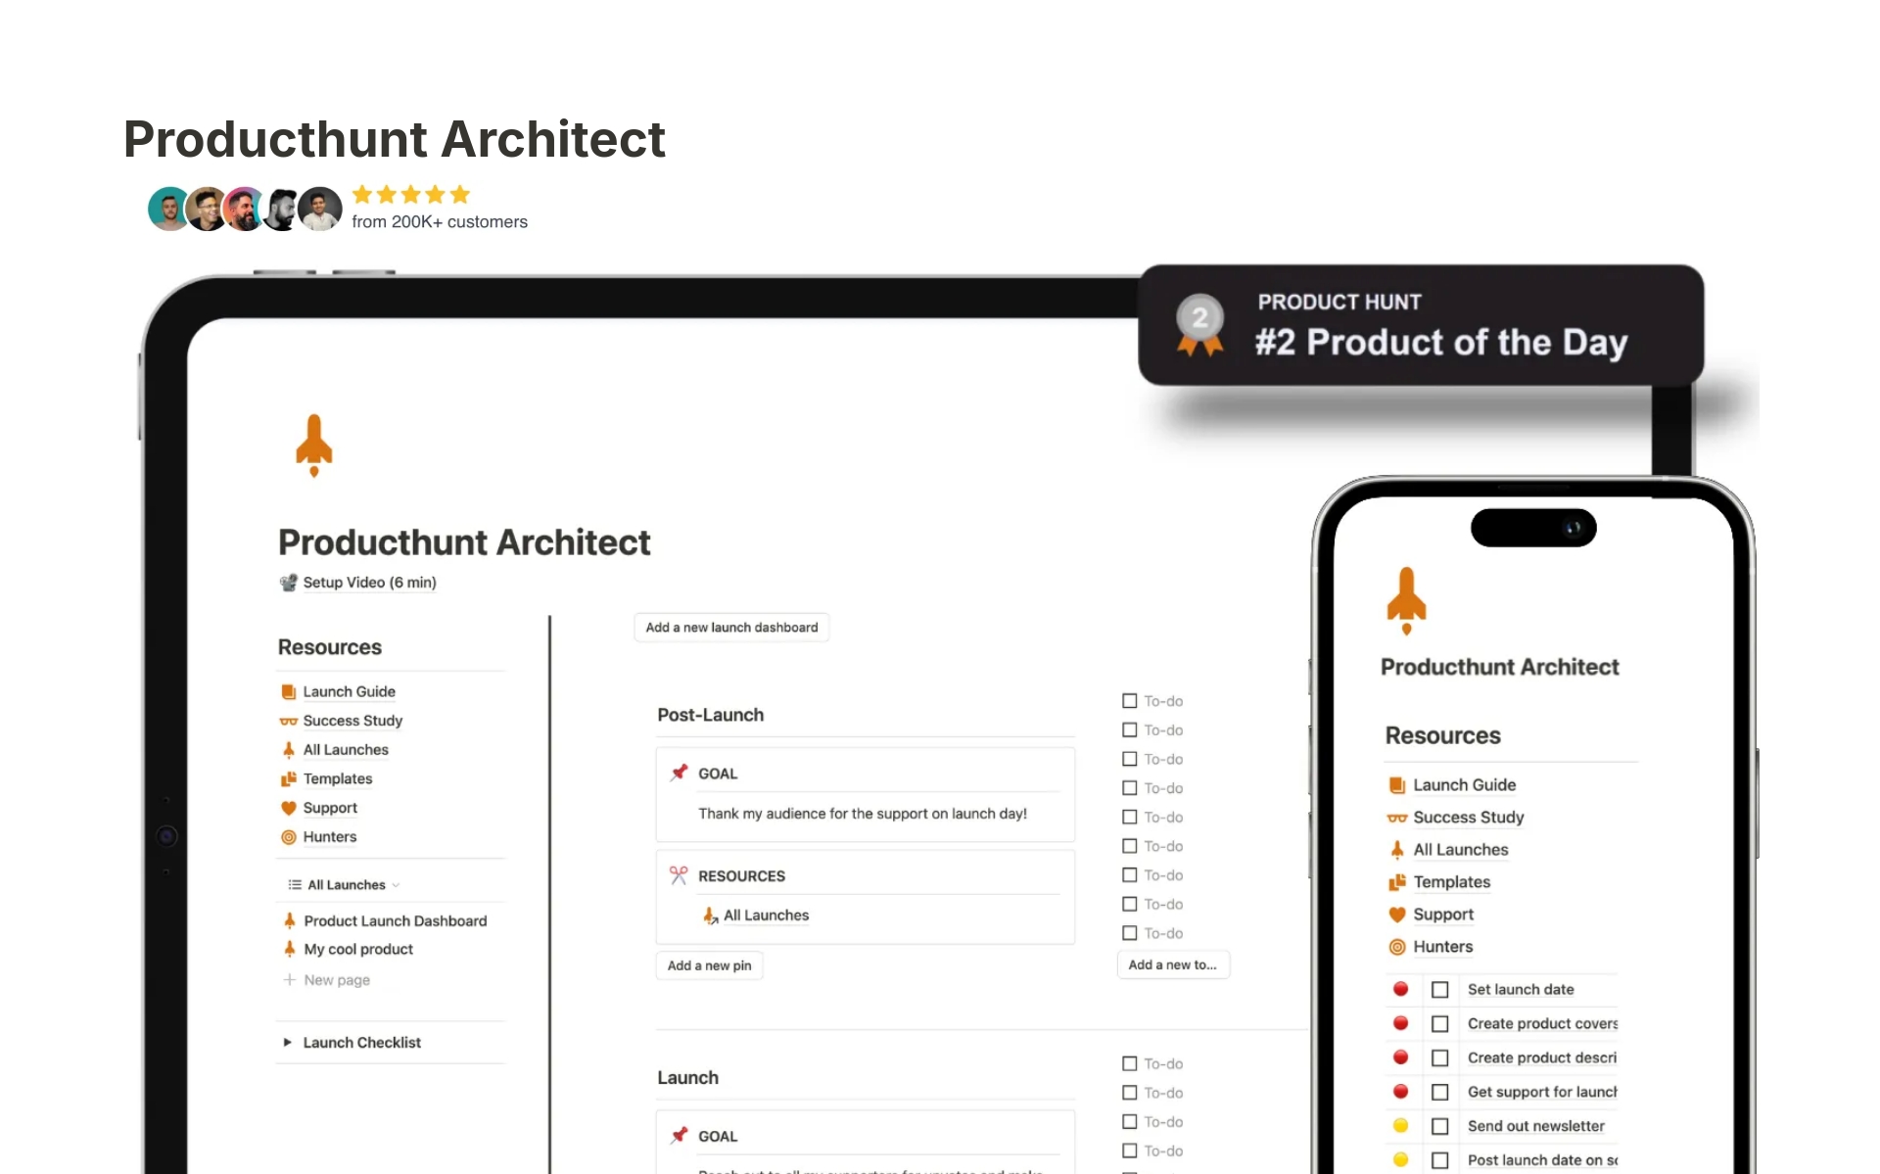Click the orange rocket page icon on tablet
Viewport: 1880px width, 1174px height.
point(314,446)
